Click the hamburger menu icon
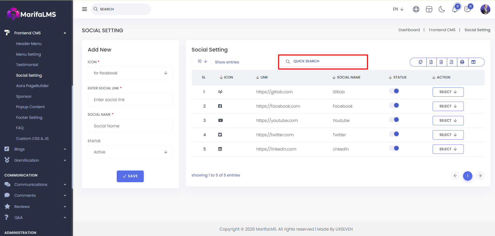The height and width of the screenshot is (236, 495). pos(84,9)
